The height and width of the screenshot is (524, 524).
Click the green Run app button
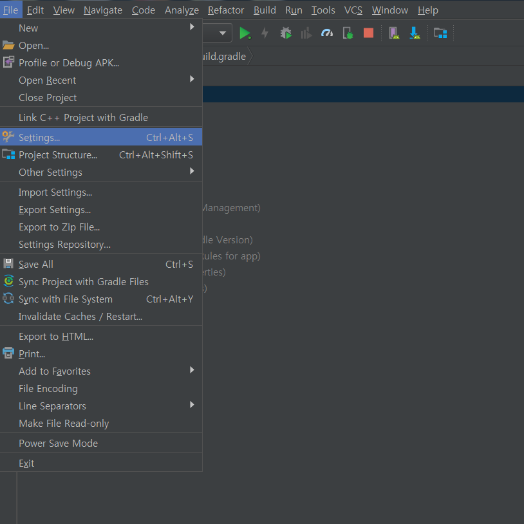[x=245, y=33]
